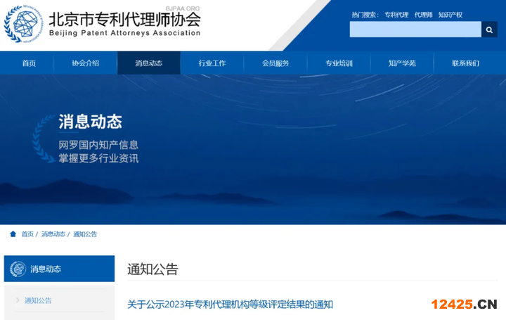Click the home icon in breadcrumb

(x=13, y=234)
